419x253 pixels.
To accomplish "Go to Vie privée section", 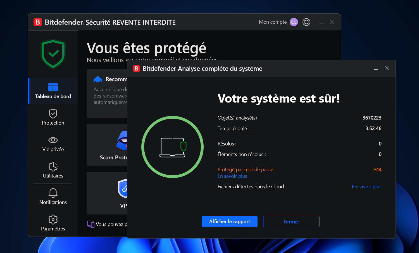I will click(53, 144).
